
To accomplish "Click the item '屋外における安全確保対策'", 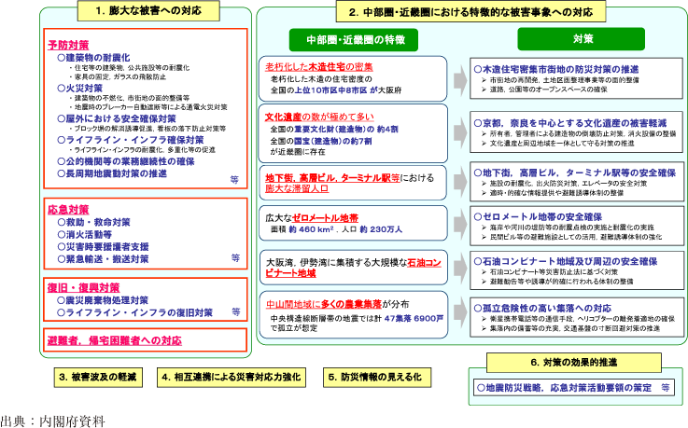I will click(117, 118).
